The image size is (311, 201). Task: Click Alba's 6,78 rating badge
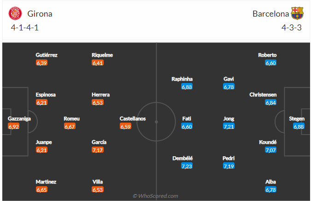pyautogui.click(x=270, y=189)
